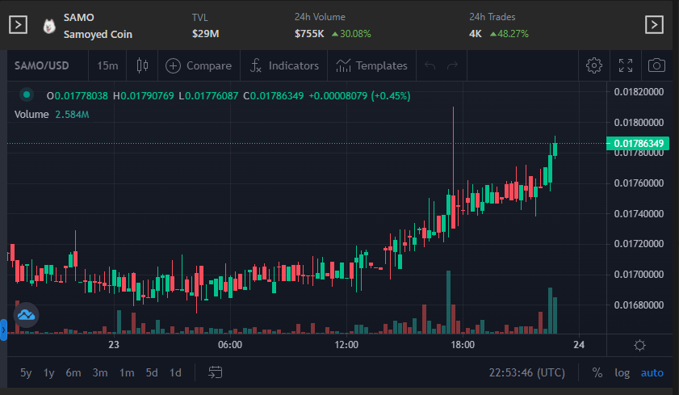This screenshot has width=679, height=395.
Task: Click Compare to add a symbol
Action: (199, 66)
